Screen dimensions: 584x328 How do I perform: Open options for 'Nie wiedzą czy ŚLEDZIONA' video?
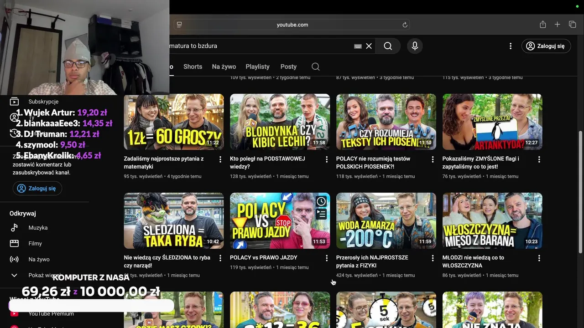click(x=220, y=258)
